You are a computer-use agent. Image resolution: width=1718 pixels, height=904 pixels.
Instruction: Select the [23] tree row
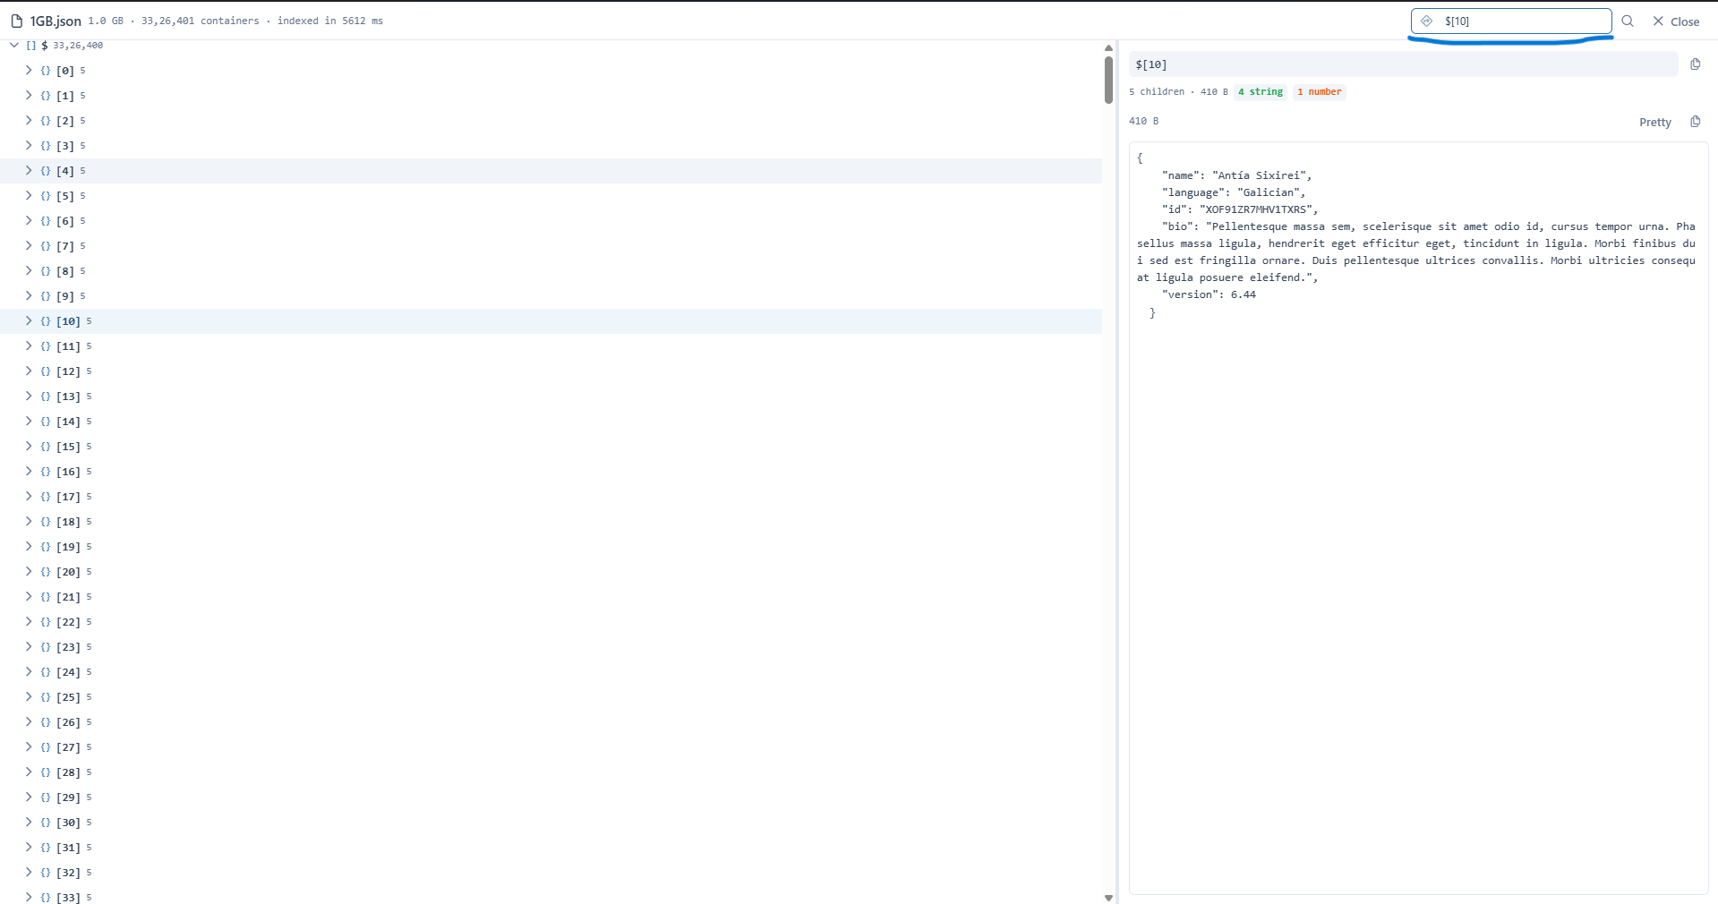(x=551, y=647)
